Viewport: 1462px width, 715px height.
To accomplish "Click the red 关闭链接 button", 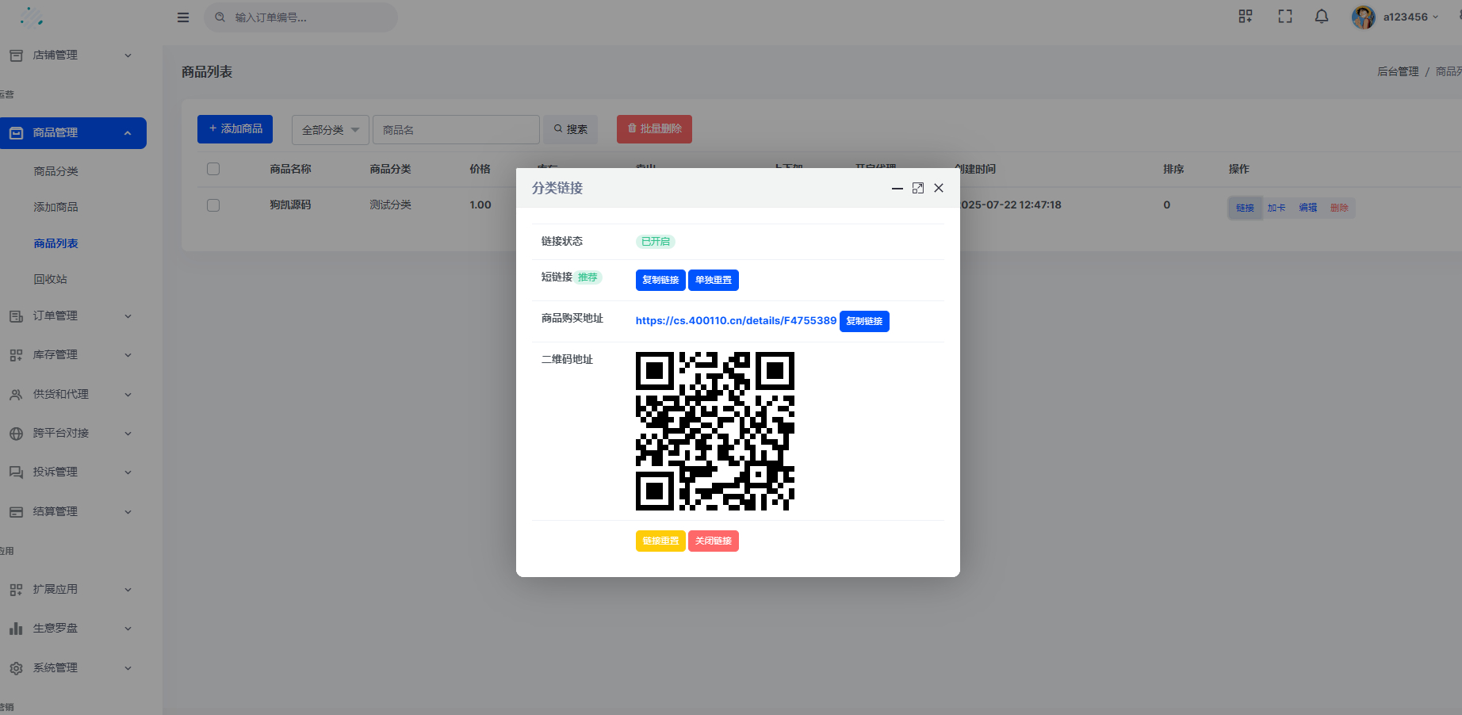I will (713, 541).
